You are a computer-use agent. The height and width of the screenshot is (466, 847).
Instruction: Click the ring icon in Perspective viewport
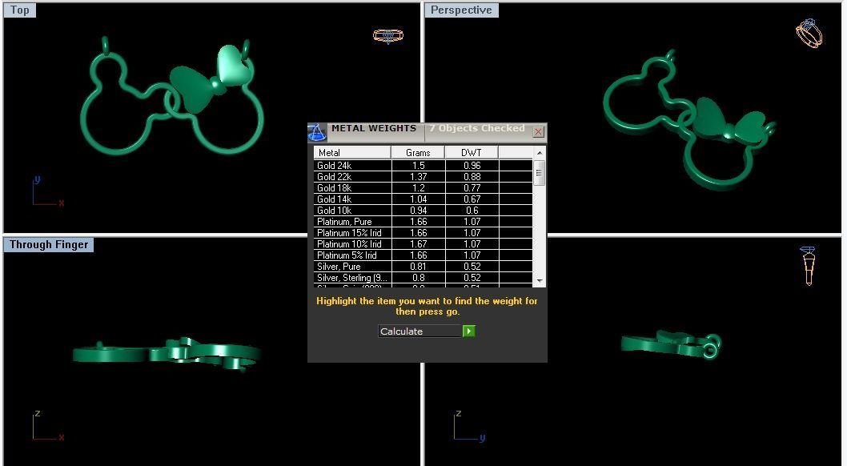pyautogui.click(x=809, y=34)
